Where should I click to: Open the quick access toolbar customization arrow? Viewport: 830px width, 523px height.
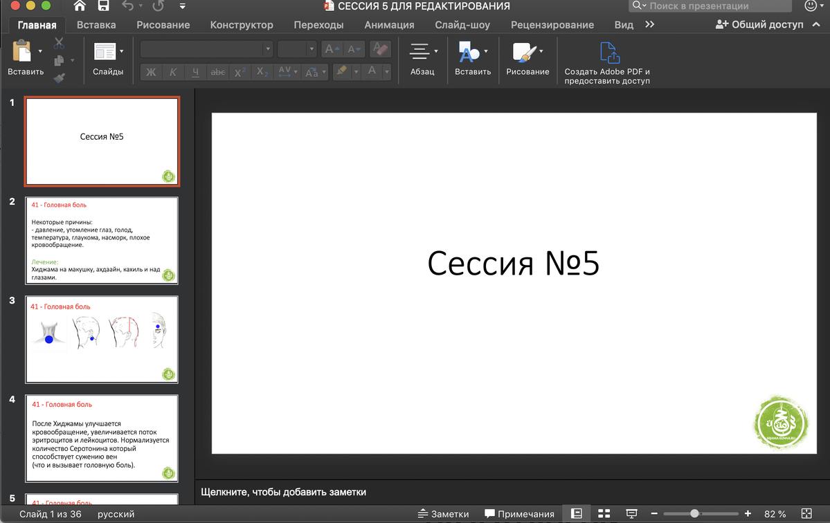click(182, 6)
